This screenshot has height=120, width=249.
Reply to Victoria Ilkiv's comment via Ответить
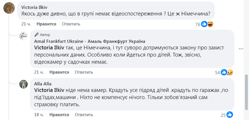pos(71,24)
